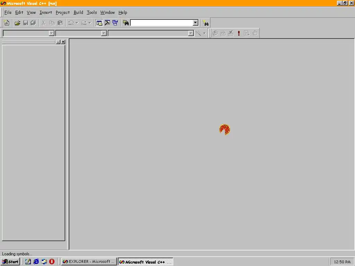
Task: Click the Go debug icon
Action: [x=247, y=33]
